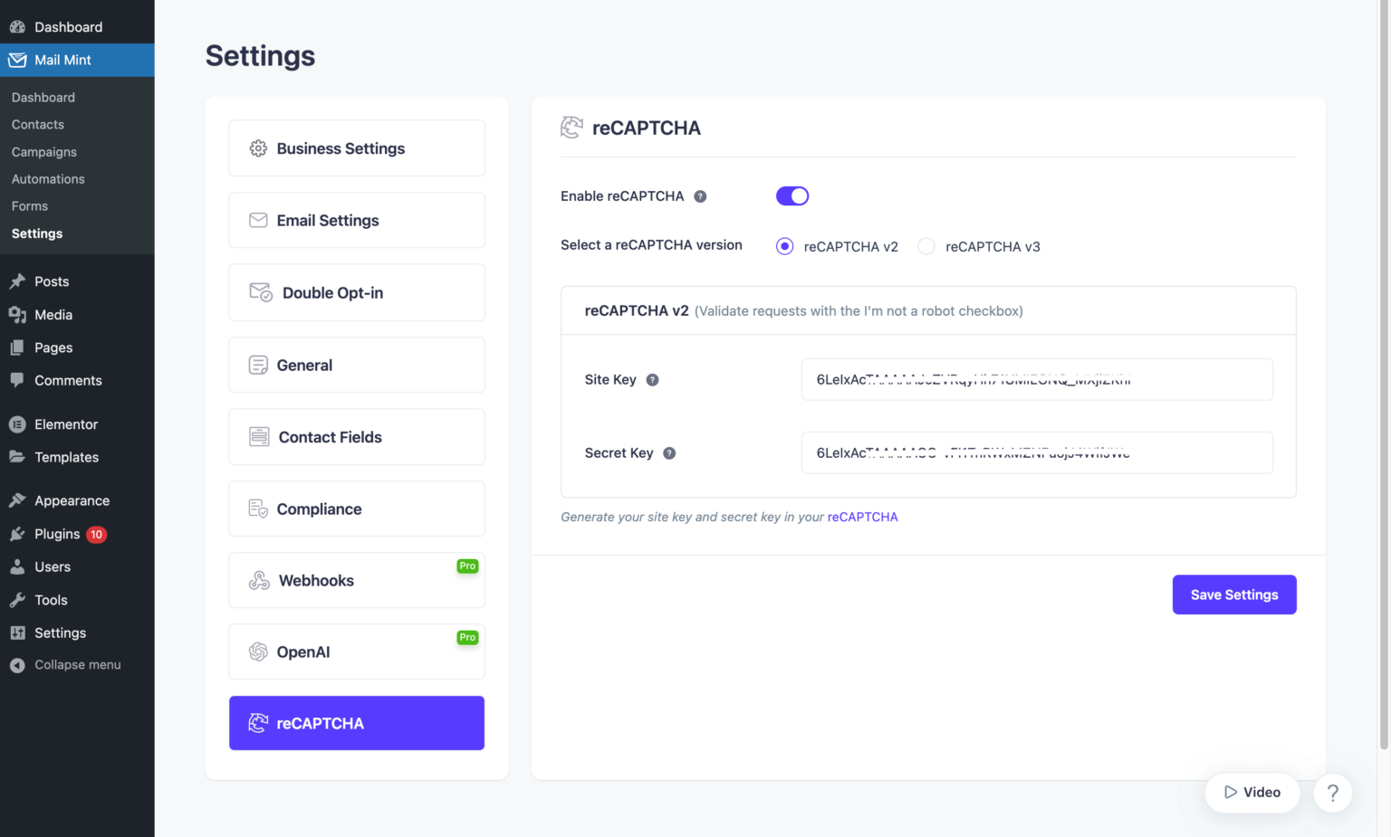Select the reCAPTCHA v3 radio button

coord(926,245)
